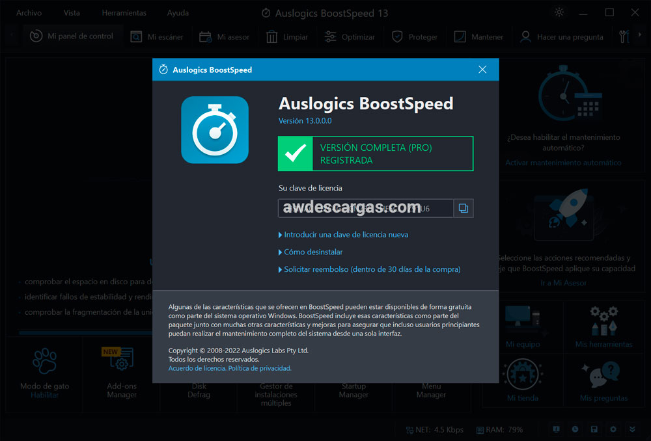Expand the status bar chevron at bottom right

tap(632, 429)
